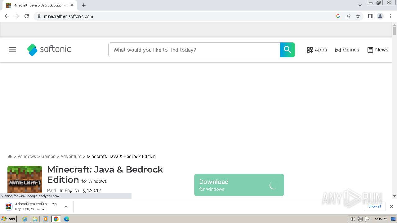Screen dimensions: 397x223
Task: Toggle the browser side panel
Action: click(x=370, y=16)
